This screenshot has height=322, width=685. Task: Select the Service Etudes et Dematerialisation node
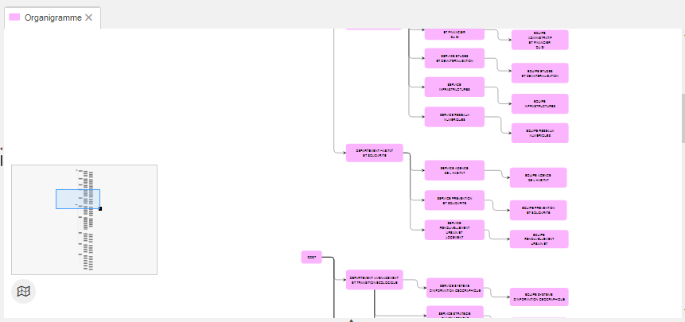[454, 58]
